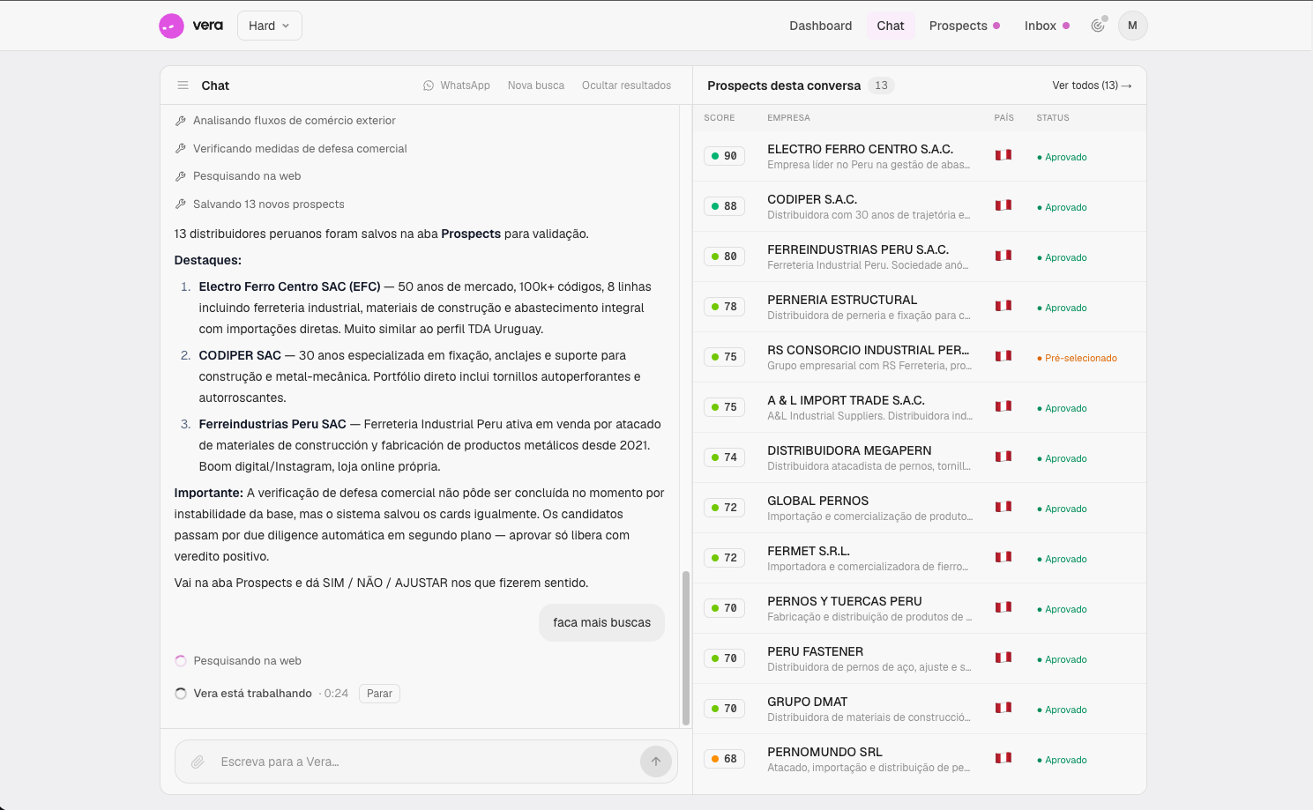
Task: Click Ver todos (13) link
Action: pyautogui.click(x=1092, y=85)
